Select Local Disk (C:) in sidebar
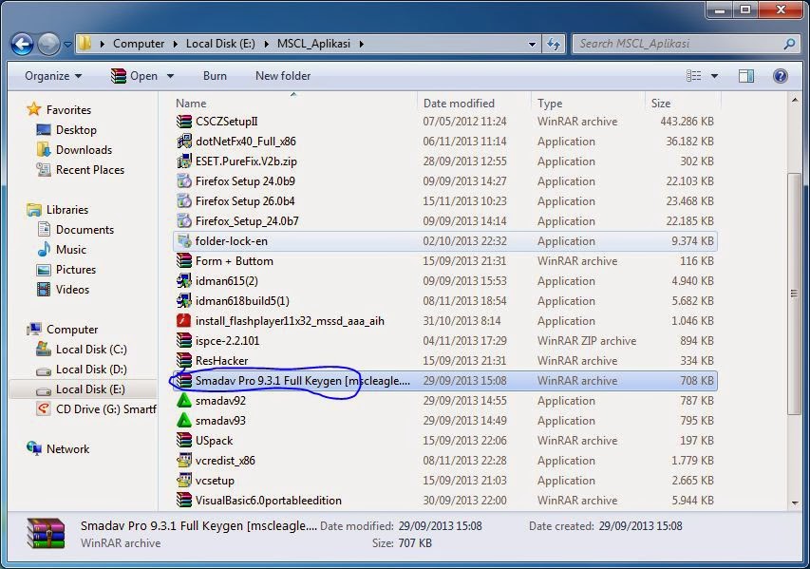 [91, 350]
